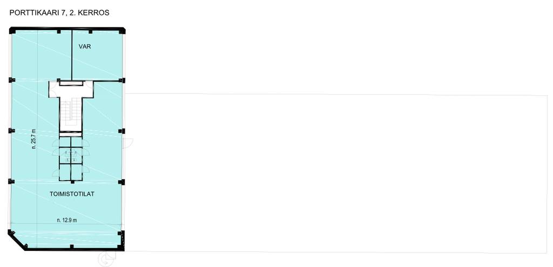Click the door swing on the east wall

pyautogui.click(x=128, y=142)
